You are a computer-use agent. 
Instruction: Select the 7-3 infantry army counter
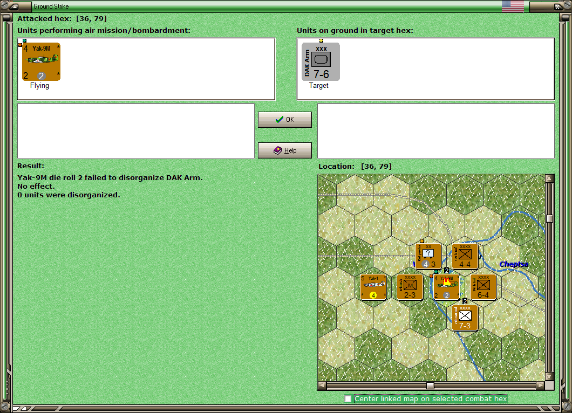465,318
